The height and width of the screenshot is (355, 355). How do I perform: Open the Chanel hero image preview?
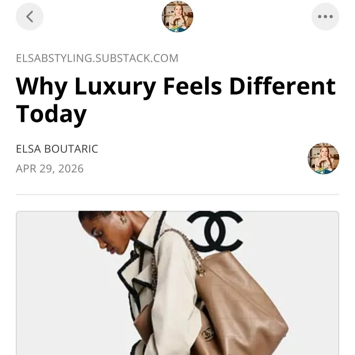coord(177,283)
